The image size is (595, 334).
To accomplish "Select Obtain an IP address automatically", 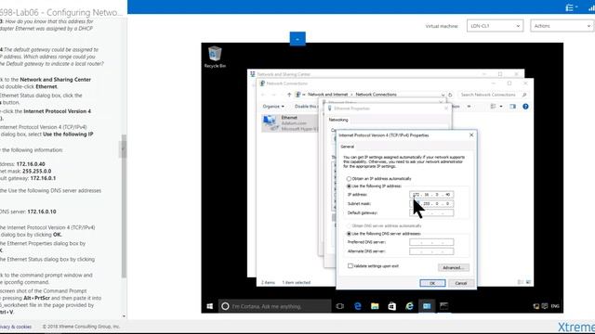I will pos(349,179).
